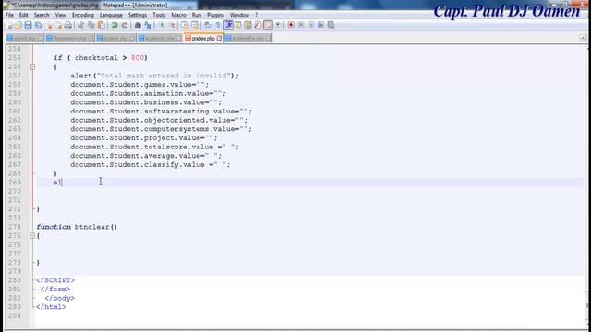
Task: Save the current file via toolbar
Action: pyautogui.click(x=28, y=25)
